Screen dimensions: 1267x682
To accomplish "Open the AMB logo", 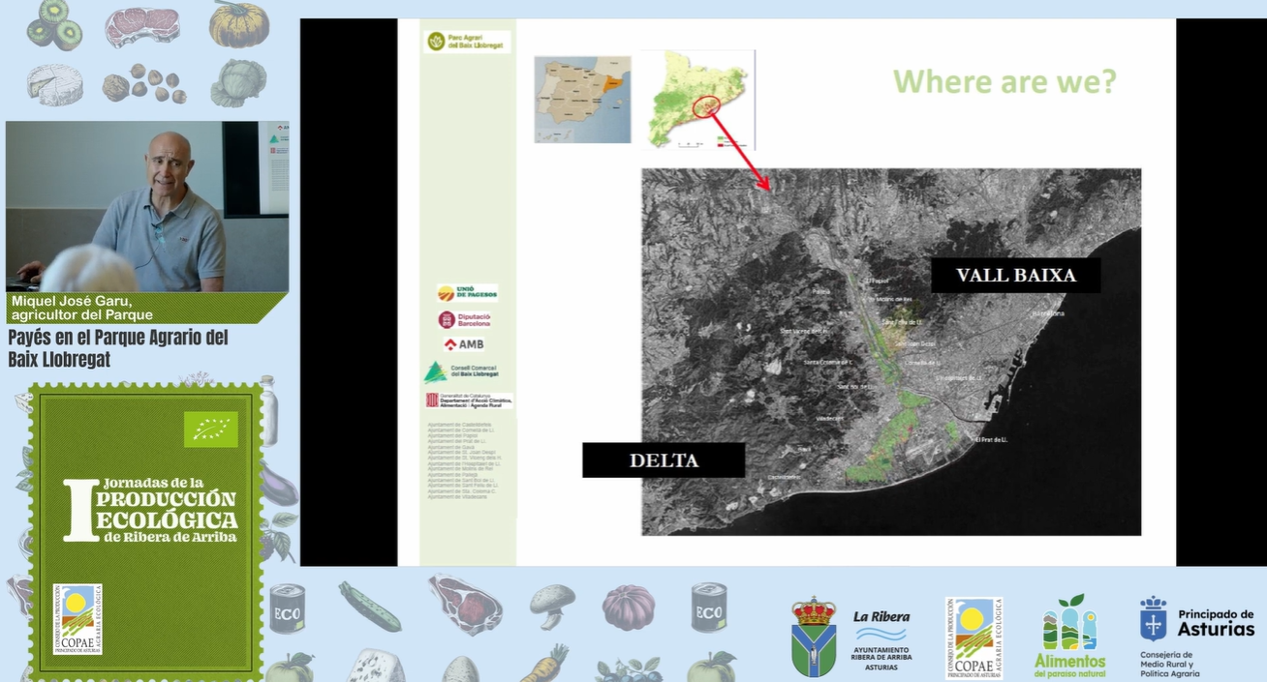I will (464, 344).
